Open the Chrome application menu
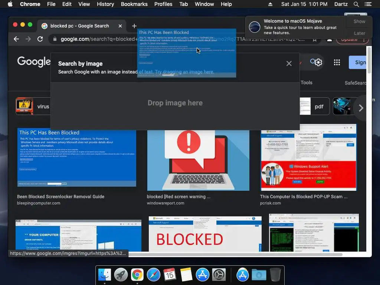The image size is (380, 285). (30, 4)
